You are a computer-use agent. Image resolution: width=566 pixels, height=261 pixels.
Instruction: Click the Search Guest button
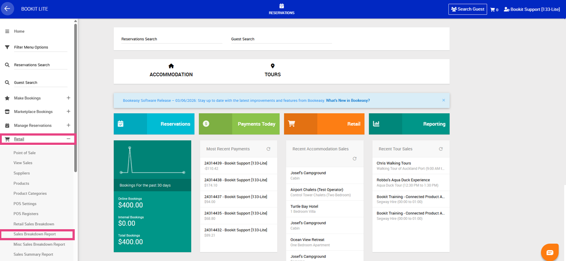coord(467,9)
